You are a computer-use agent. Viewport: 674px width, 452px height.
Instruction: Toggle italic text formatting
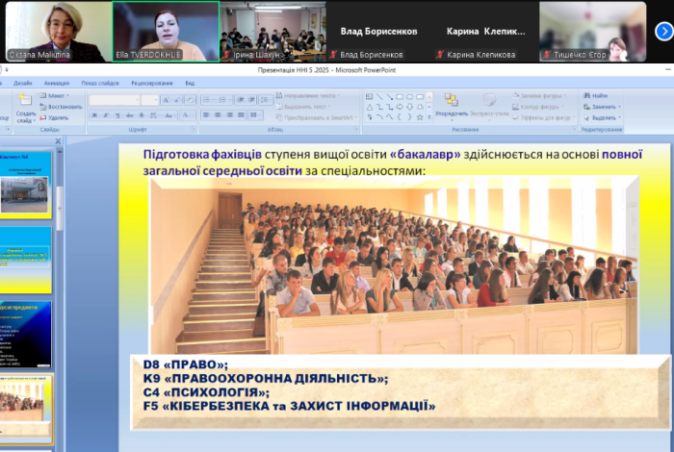(105, 115)
